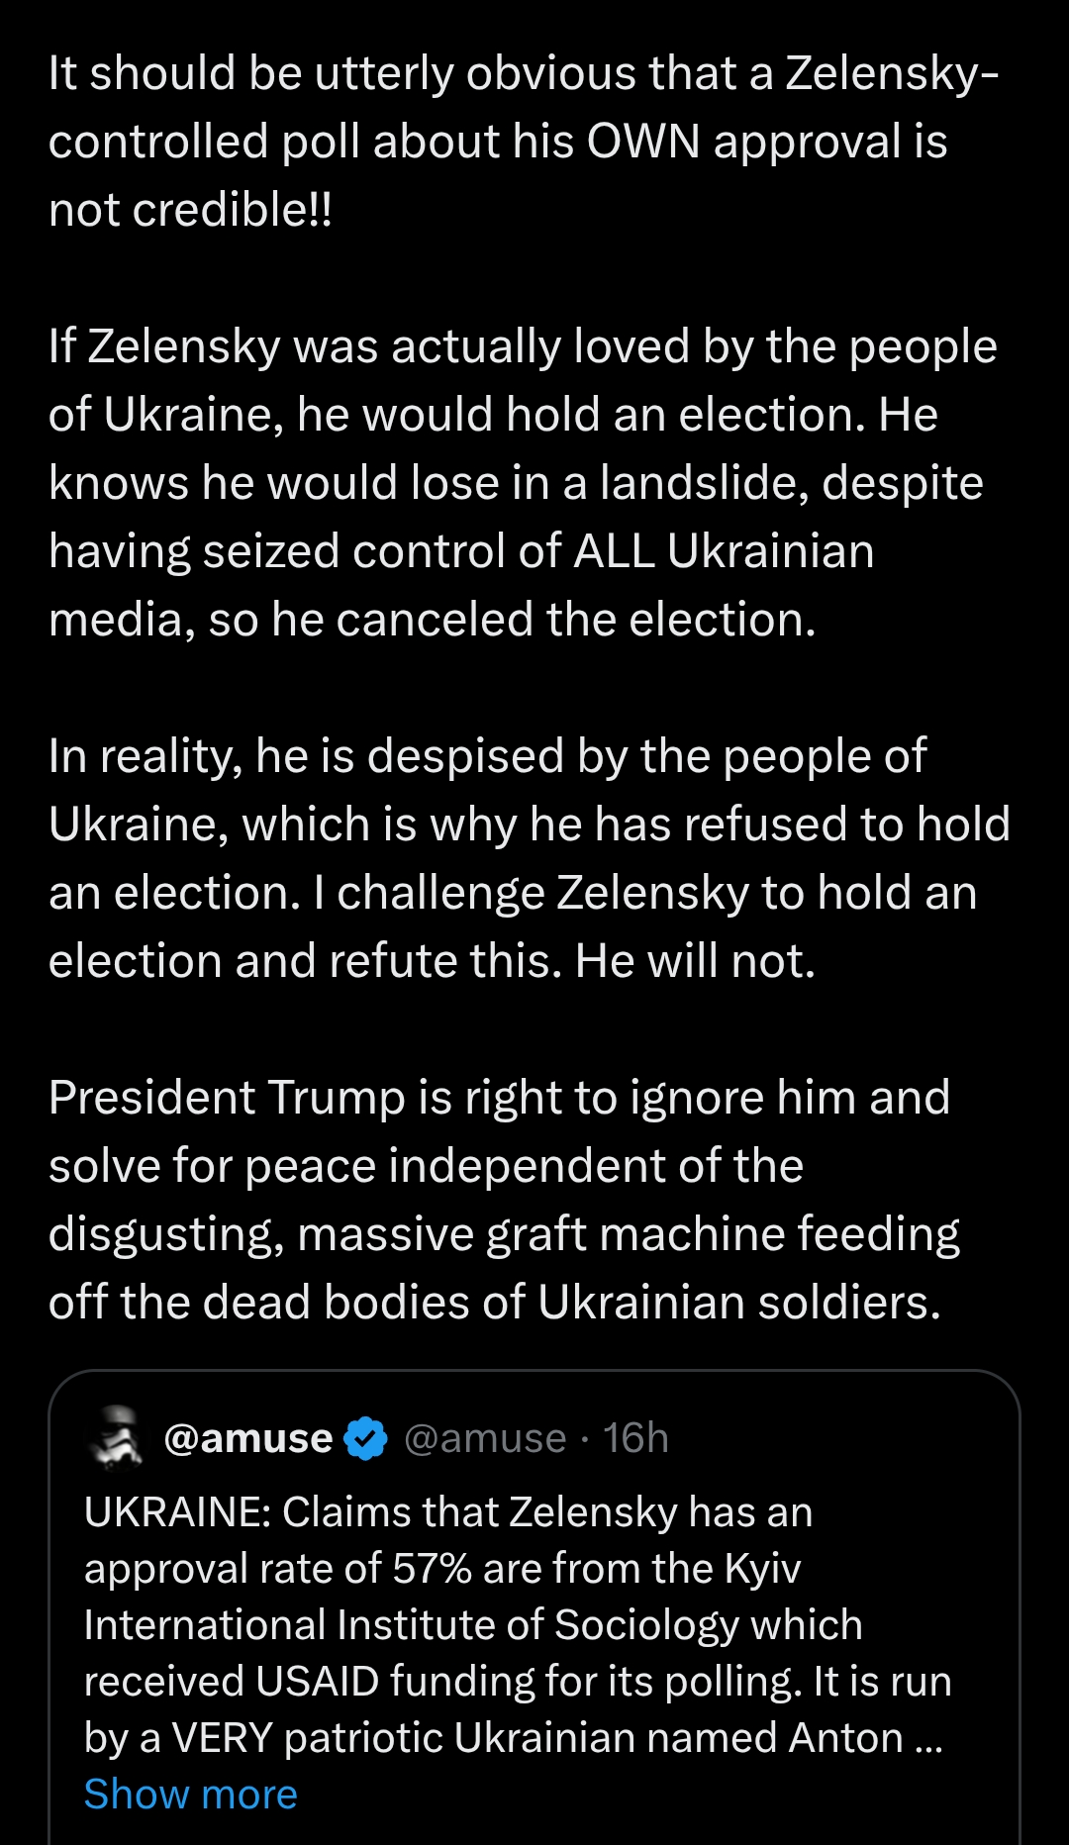Tap the paragraph 'In reality, he is despised'
The width and height of the screenshot is (1069, 1845).
coord(530,858)
